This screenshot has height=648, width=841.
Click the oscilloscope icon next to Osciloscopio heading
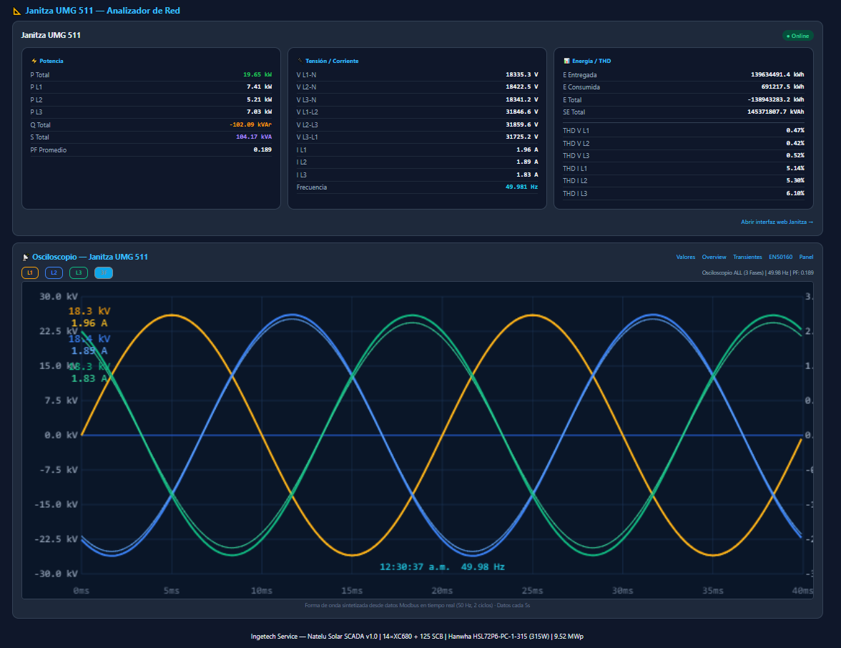(x=26, y=257)
